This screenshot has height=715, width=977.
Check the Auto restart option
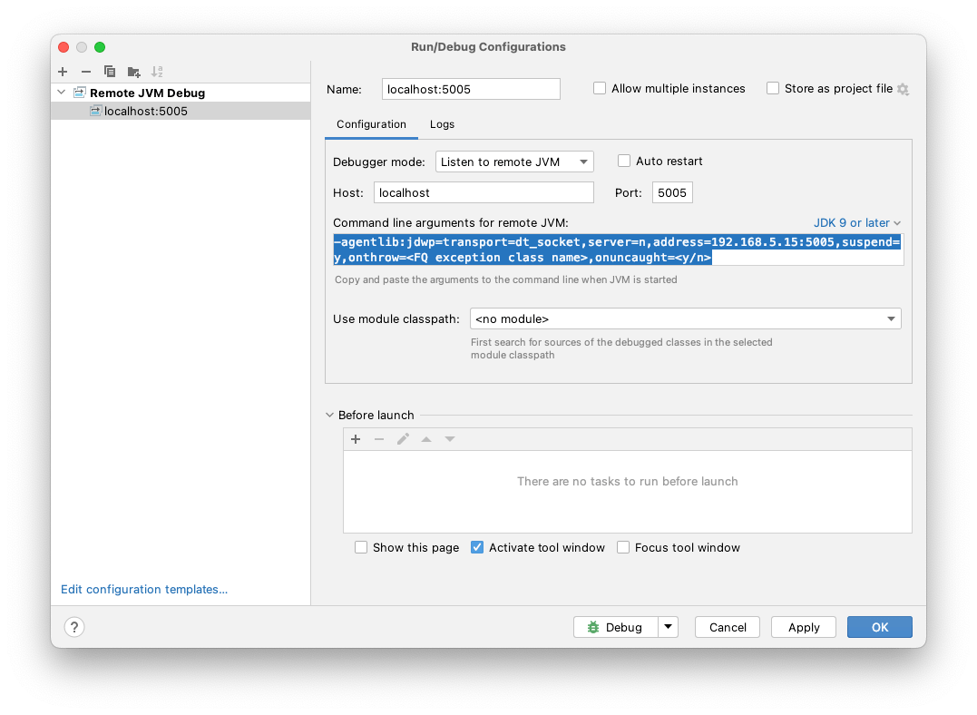(x=624, y=162)
